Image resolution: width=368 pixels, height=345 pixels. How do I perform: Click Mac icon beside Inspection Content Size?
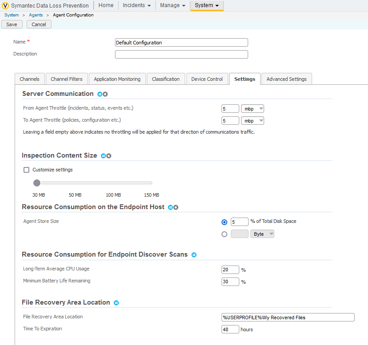[108, 156]
